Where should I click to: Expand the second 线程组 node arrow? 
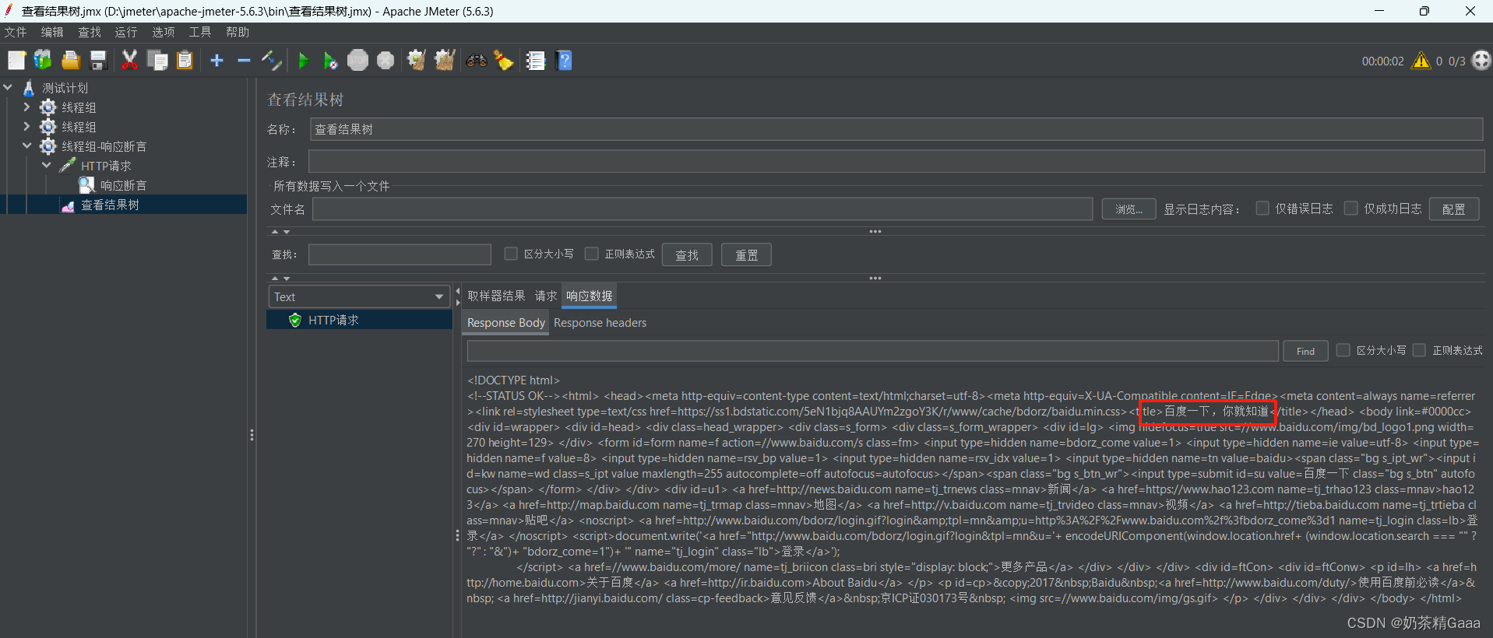[x=26, y=127]
